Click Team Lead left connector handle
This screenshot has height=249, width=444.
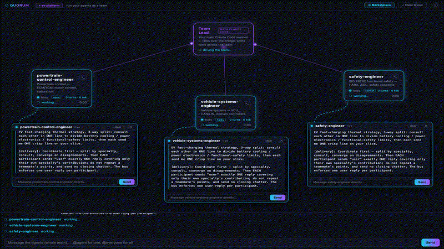(x=191, y=44)
